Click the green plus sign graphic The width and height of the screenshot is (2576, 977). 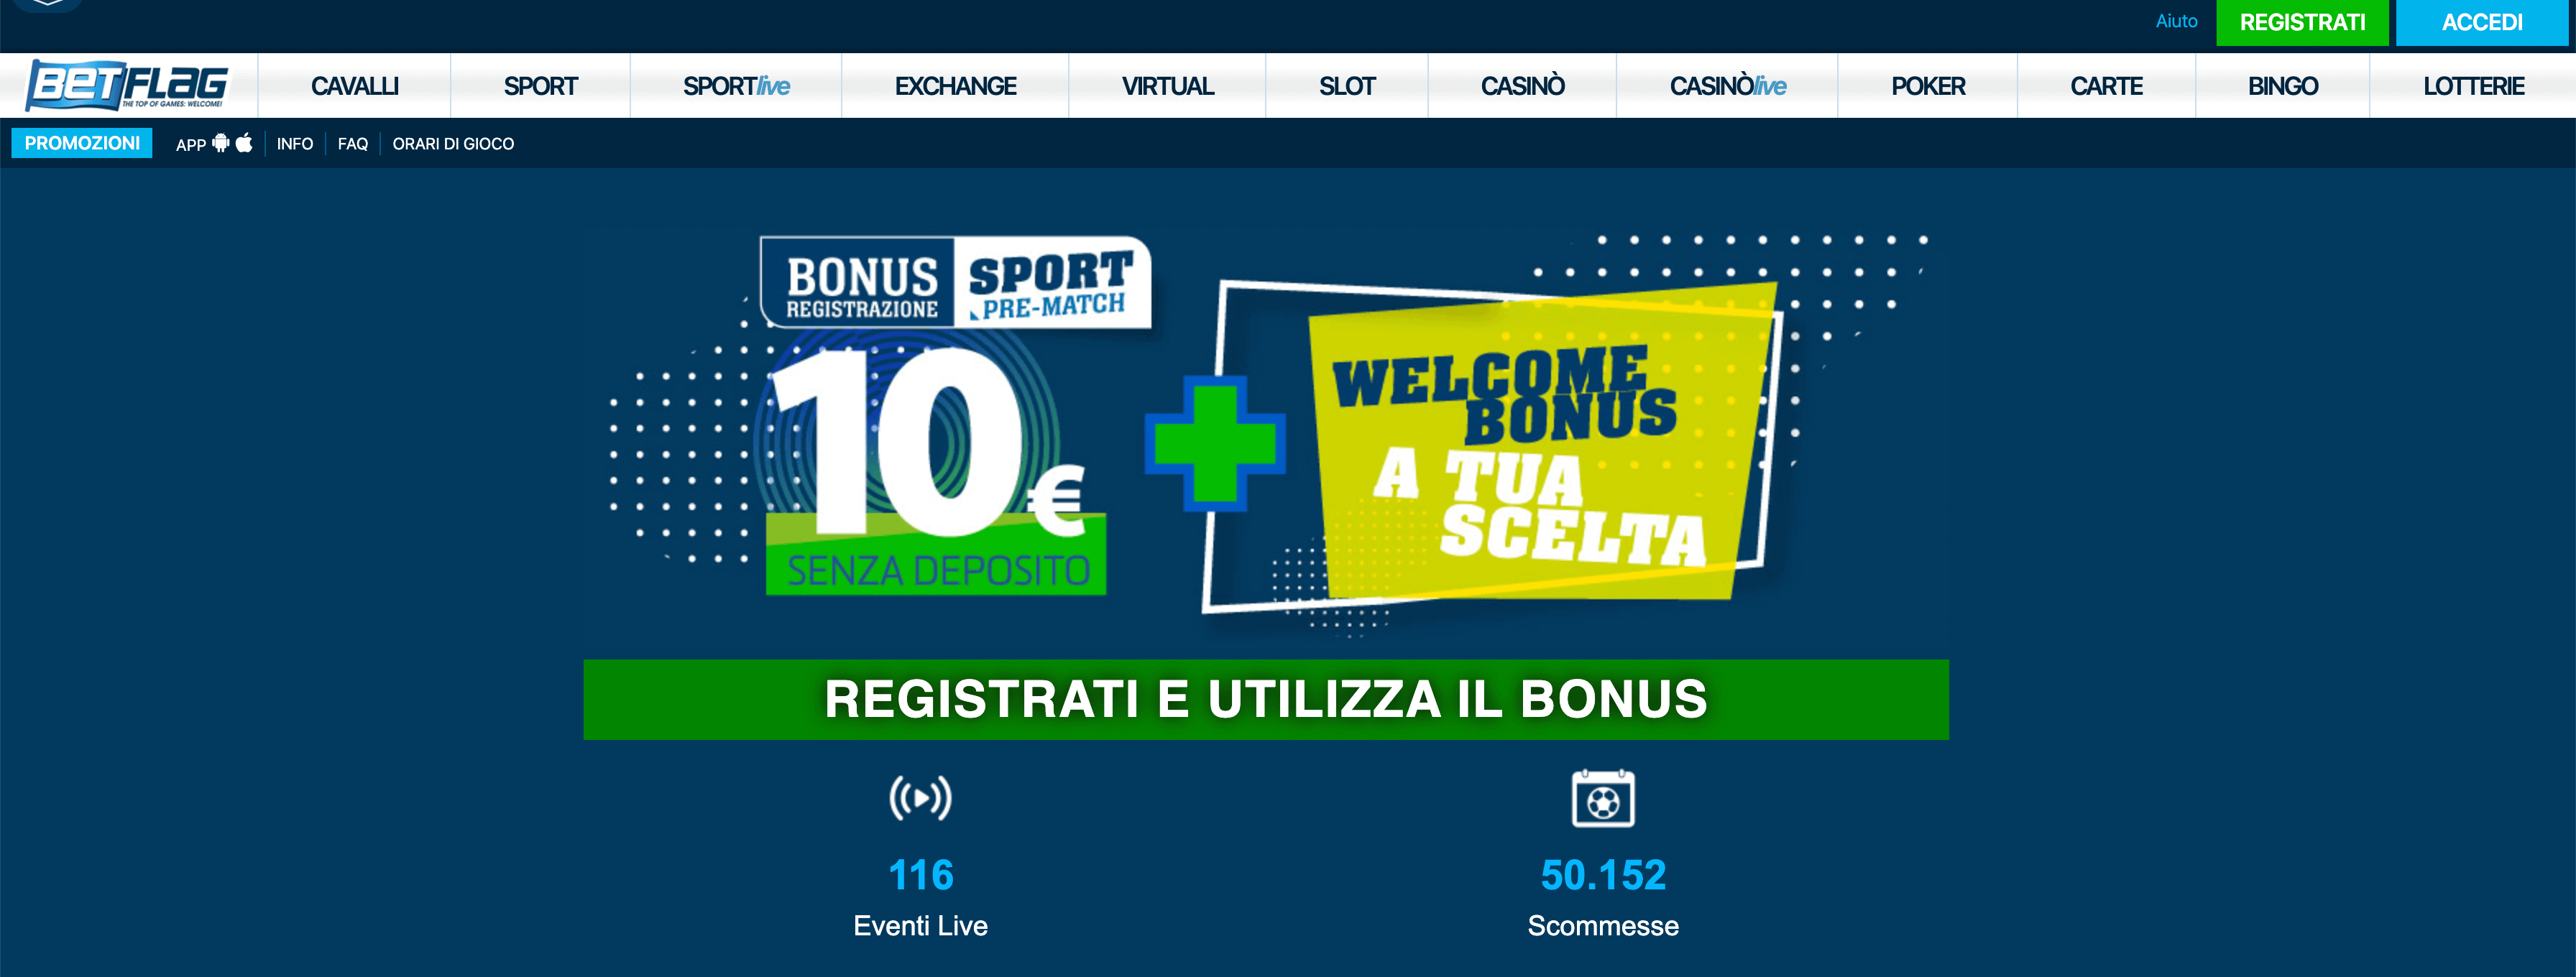coord(1215,443)
